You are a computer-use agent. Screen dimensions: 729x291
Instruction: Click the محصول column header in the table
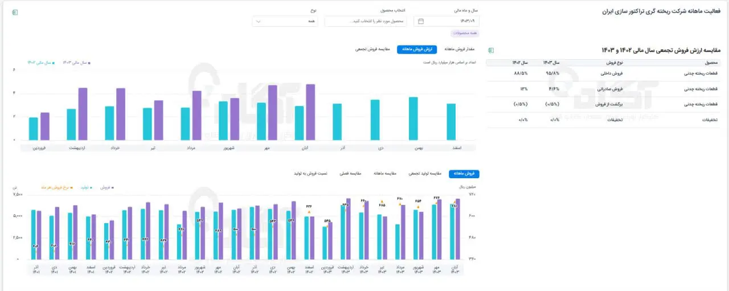(711, 62)
